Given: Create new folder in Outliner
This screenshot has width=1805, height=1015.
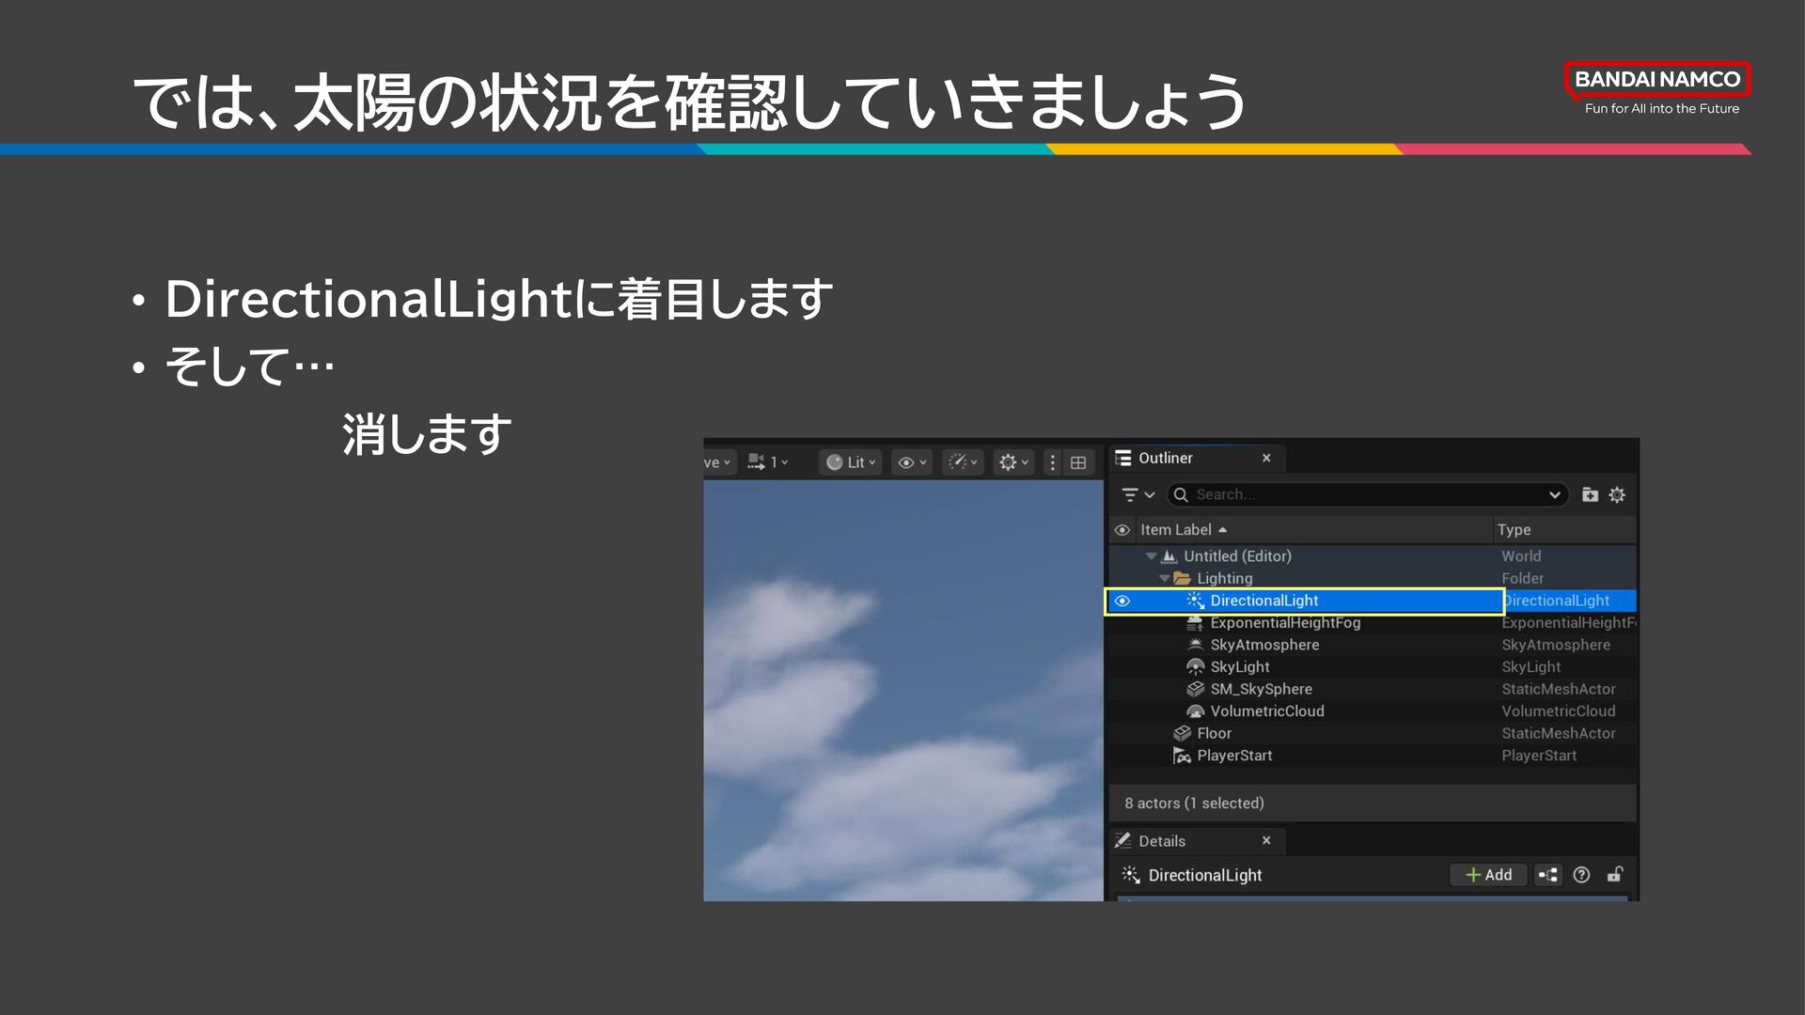Looking at the screenshot, I should [1590, 495].
